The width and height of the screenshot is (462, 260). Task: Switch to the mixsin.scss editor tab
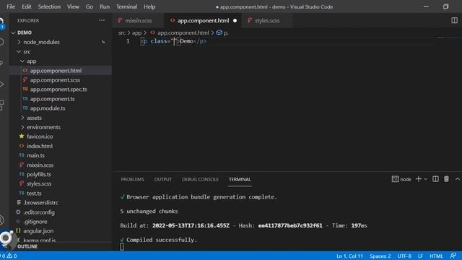click(139, 20)
